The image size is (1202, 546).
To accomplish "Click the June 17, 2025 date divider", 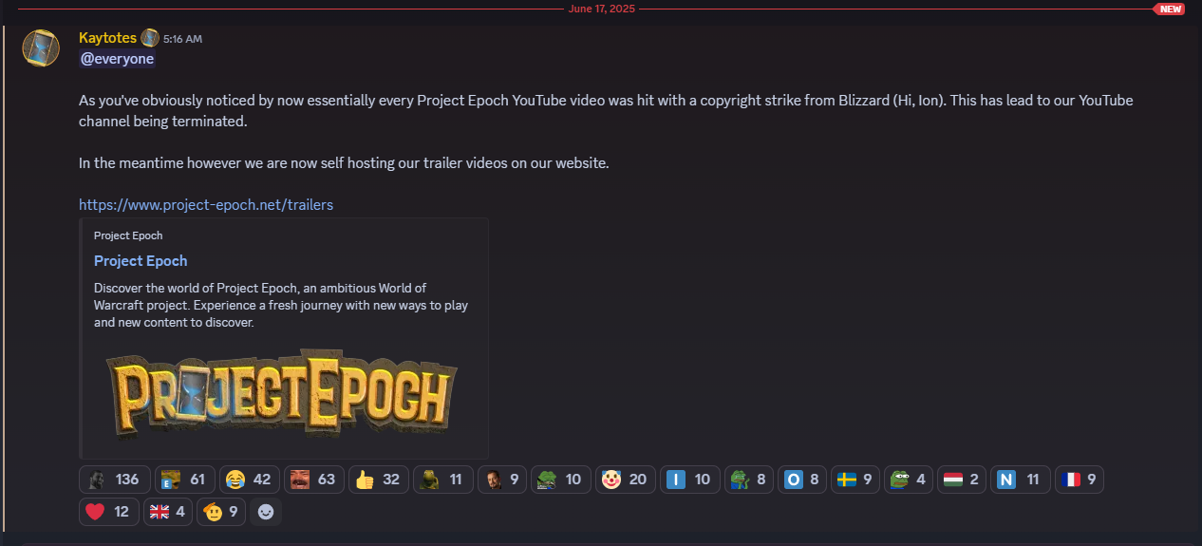I will pyautogui.click(x=601, y=9).
